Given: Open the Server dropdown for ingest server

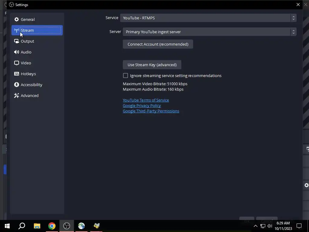Looking at the screenshot, I should coord(209,31).
